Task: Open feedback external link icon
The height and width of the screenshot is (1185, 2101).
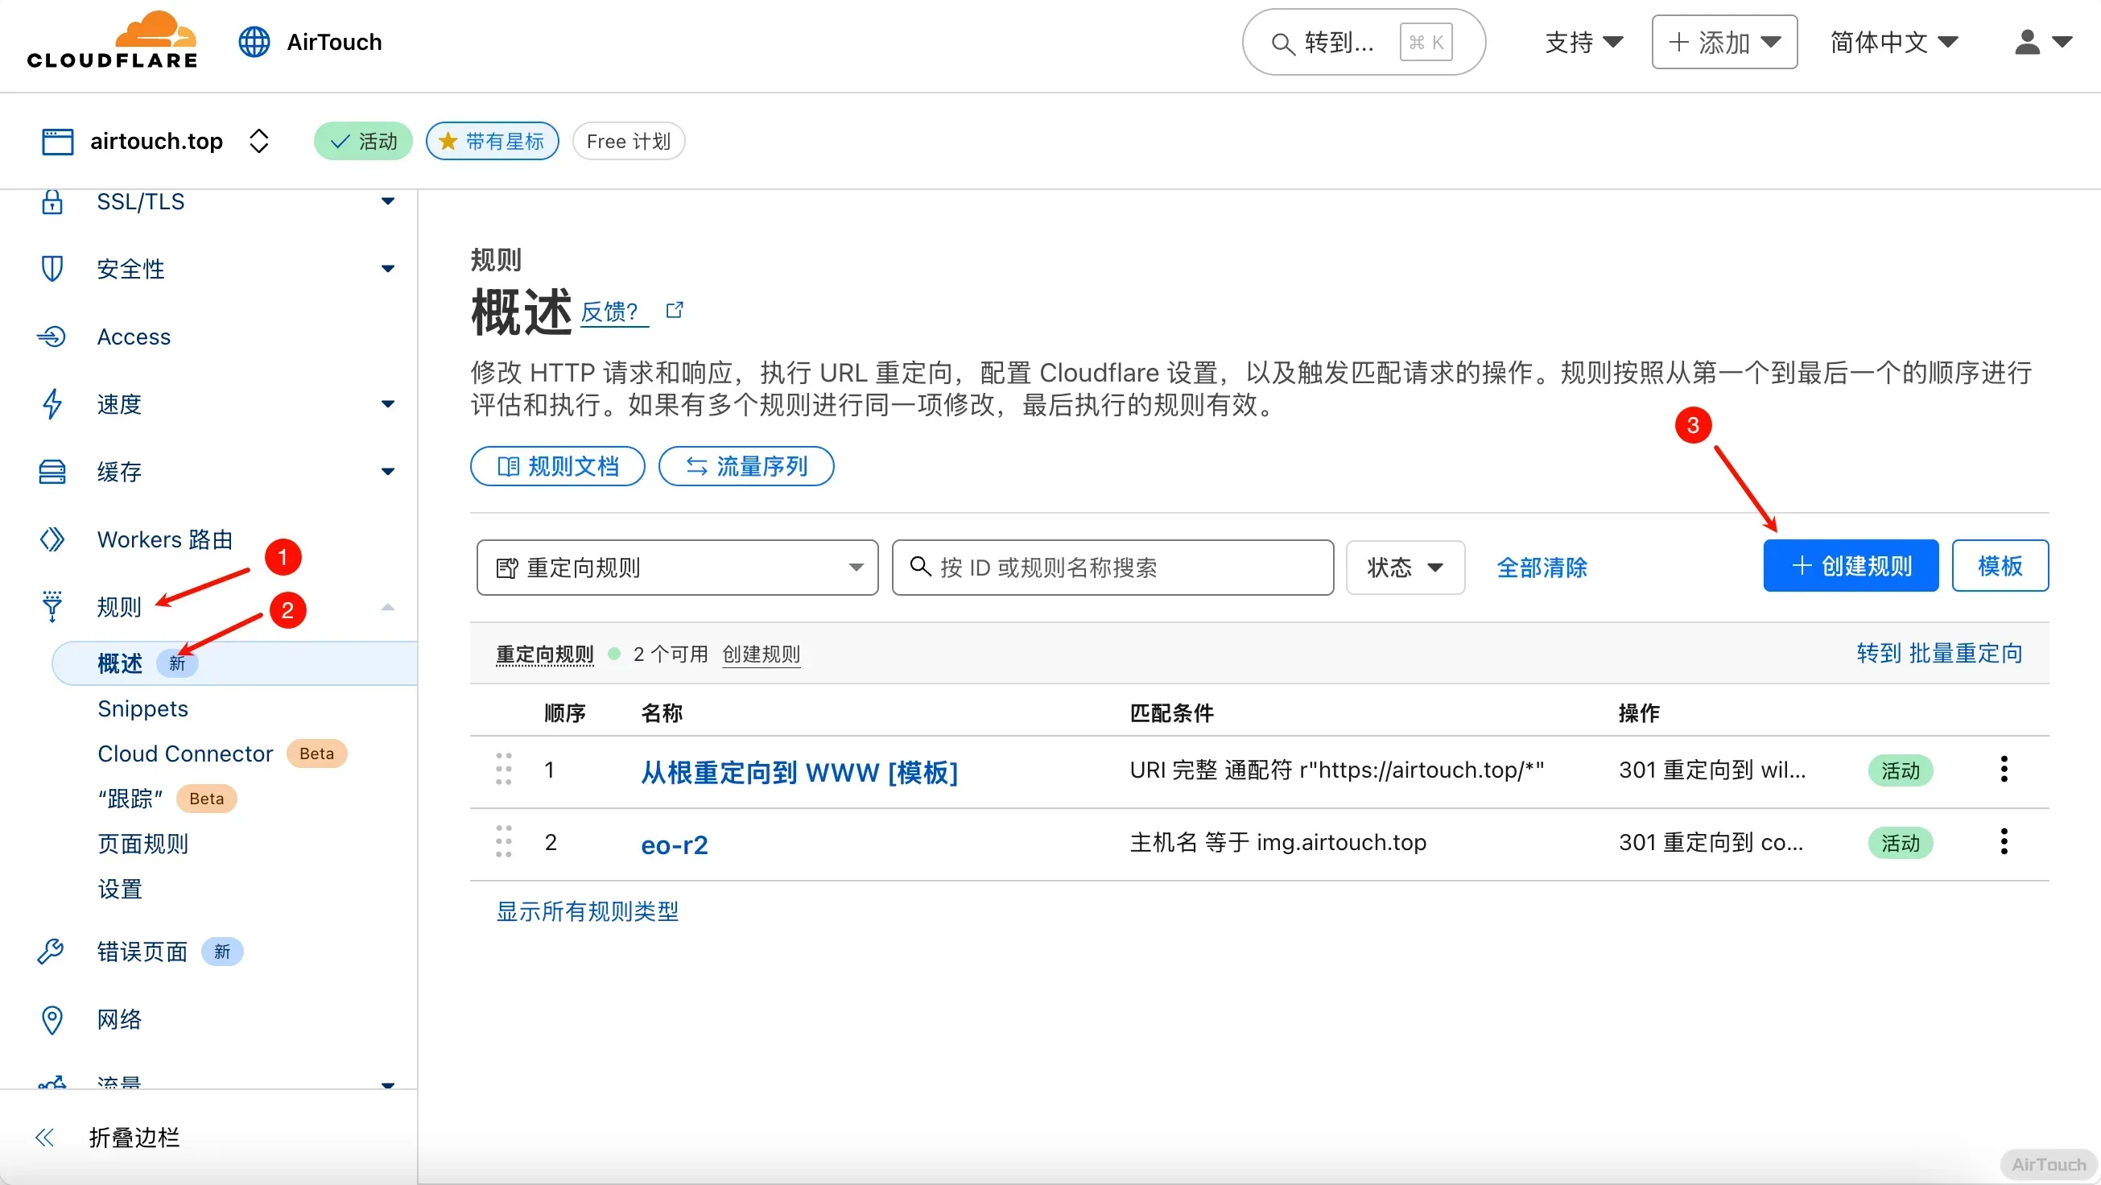Action: 675,310
